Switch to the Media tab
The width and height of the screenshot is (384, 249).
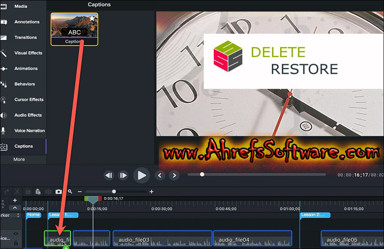[x=21, y=6]
